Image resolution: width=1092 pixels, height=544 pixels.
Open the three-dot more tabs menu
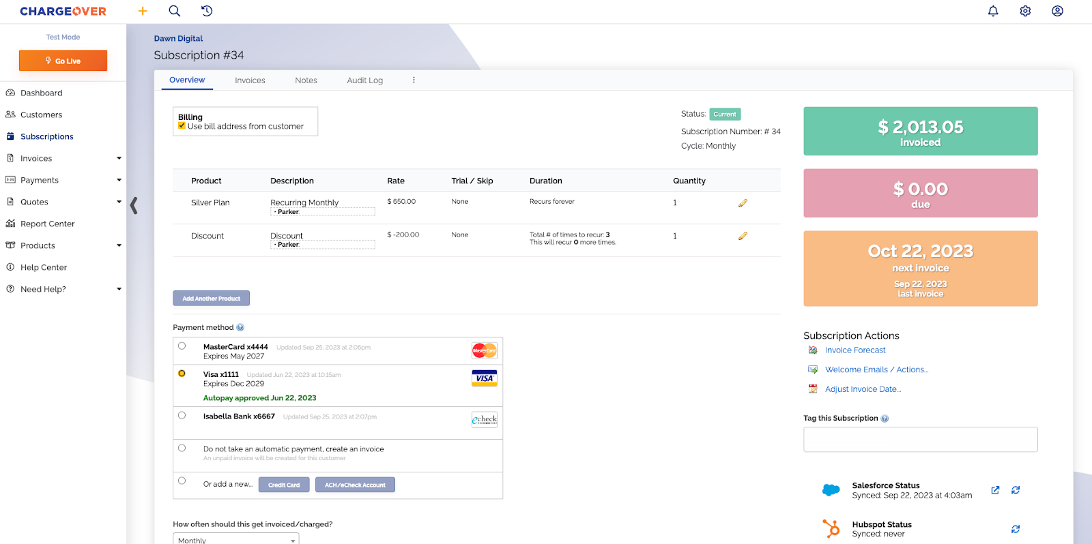tap(414, 80)
